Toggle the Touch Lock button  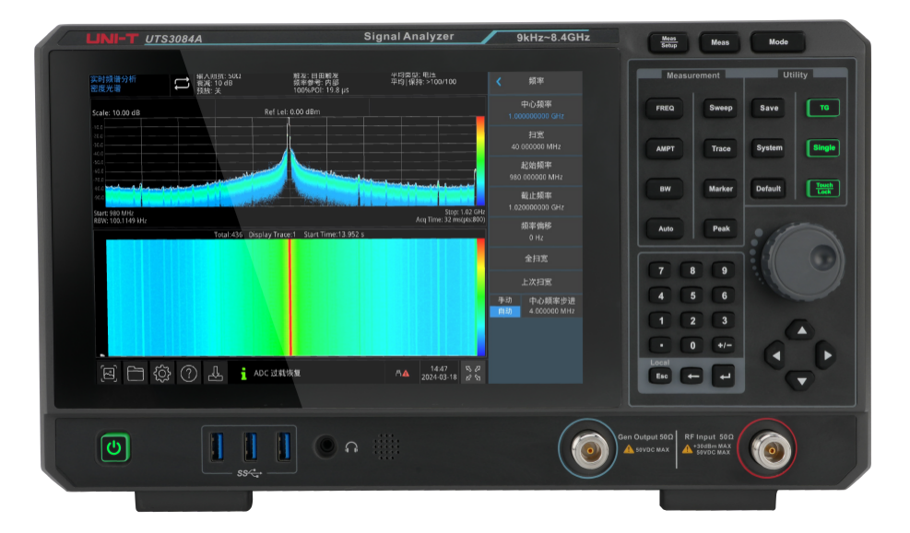point(822,188)
